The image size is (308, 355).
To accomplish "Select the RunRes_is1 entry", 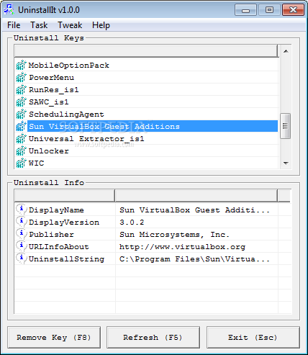I will click(54, 90).
